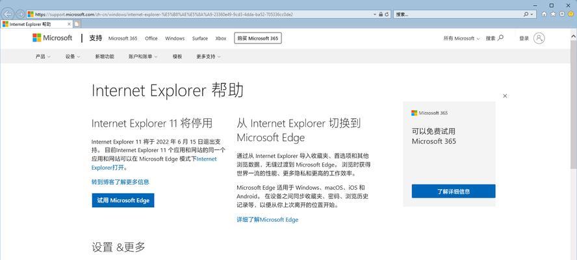Click the 了解详细信息 button

coord(454,192)
